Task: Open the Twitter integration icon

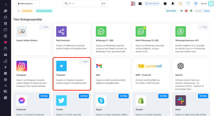Action: click(x=62, y=101)
